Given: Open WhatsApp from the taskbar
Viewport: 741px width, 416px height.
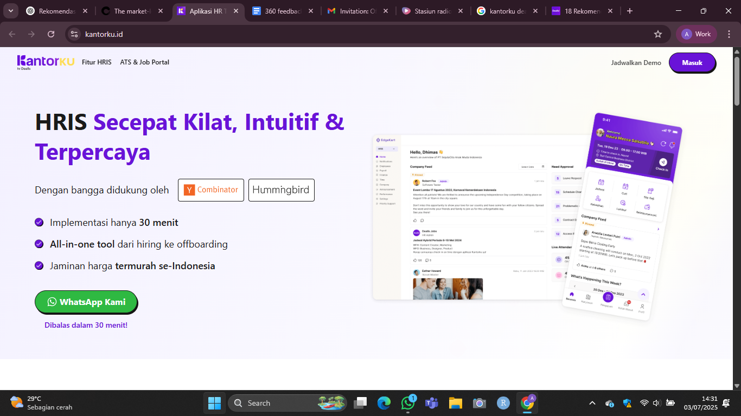Looking at the screenshot, I should (408, 403).
